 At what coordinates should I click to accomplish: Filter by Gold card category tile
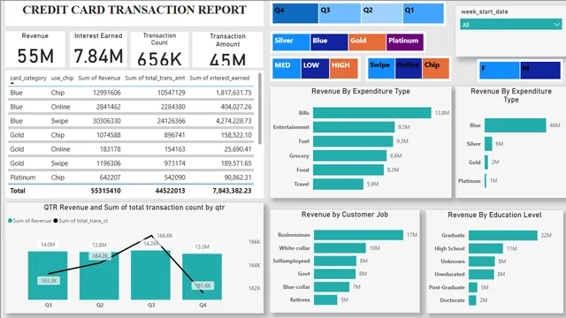[x=367, y=42]
